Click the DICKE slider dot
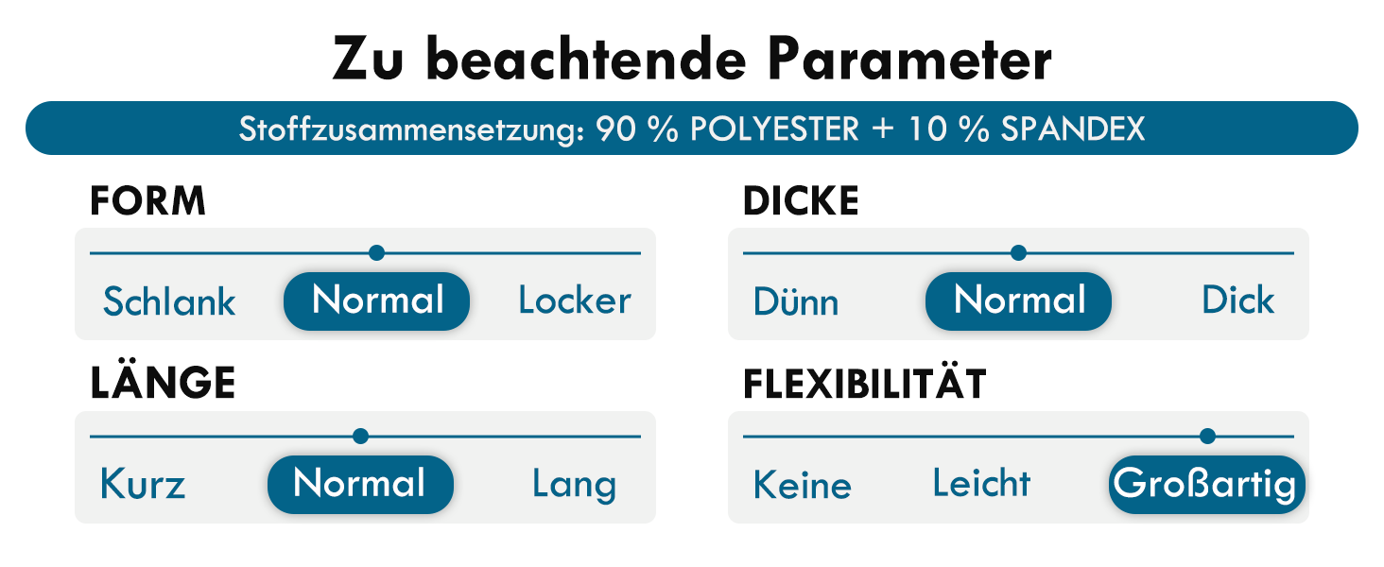The image size is (1384, 567). [1018, 252]
